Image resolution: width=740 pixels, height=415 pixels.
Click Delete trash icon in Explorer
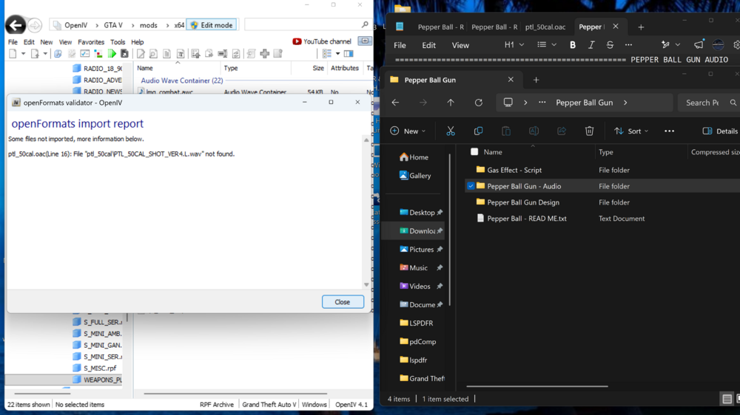pos(589,131)
